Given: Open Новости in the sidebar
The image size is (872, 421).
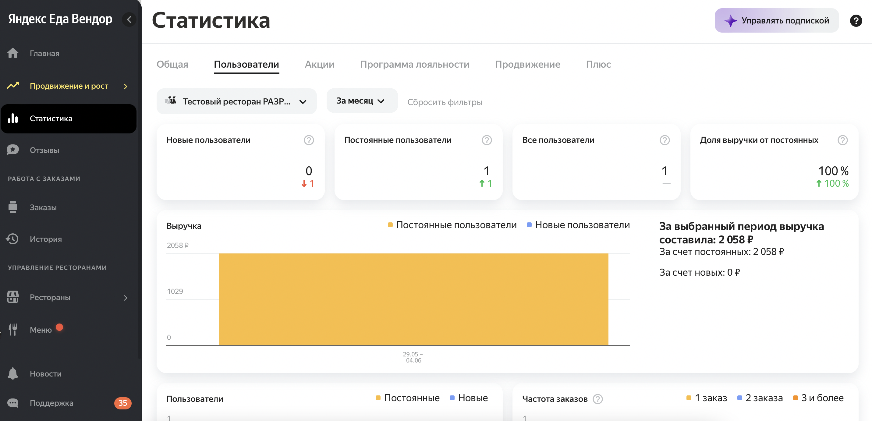Looking at the screenshot, I should coord(69,373).
